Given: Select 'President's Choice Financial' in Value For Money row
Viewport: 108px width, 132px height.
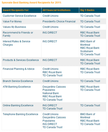Looking at the screenshot, I should (59, 21).
